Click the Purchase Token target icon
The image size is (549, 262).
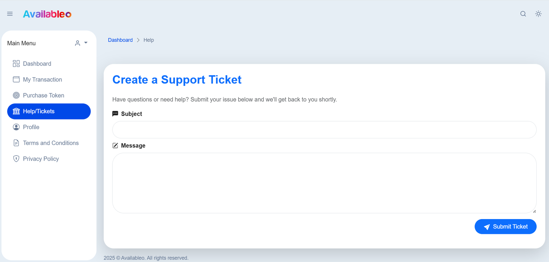16,95
